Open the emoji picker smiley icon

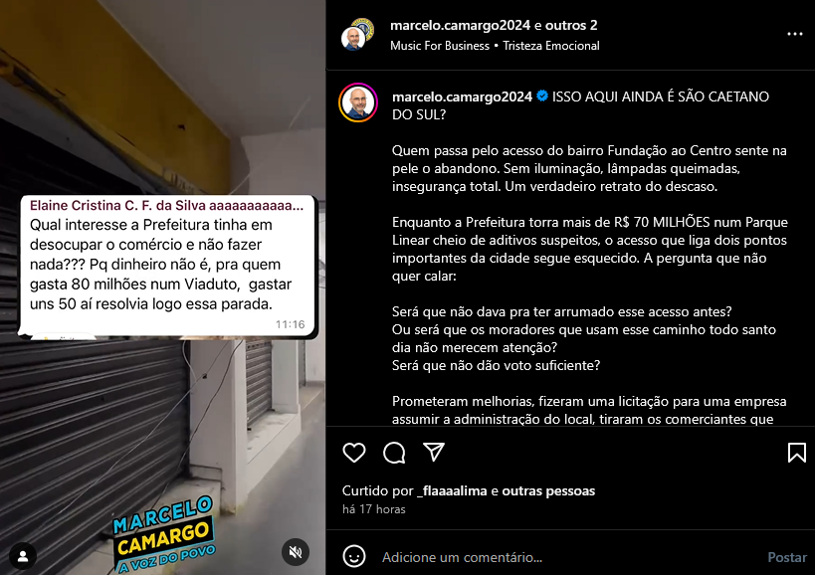coord(354,557)
